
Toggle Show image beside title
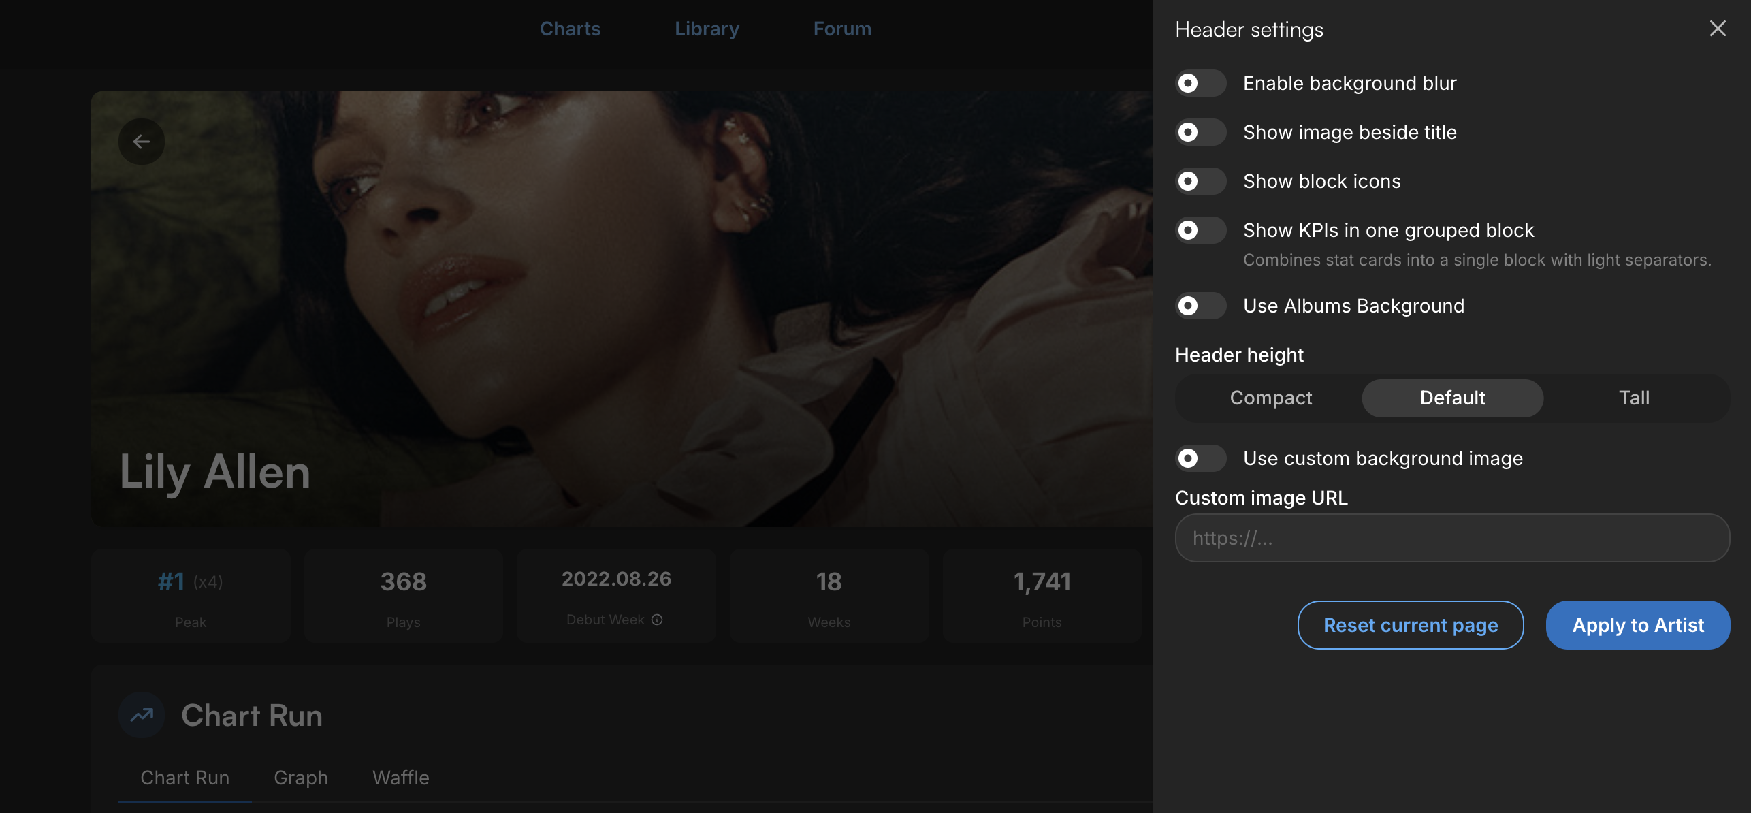tap(1201, 132)
